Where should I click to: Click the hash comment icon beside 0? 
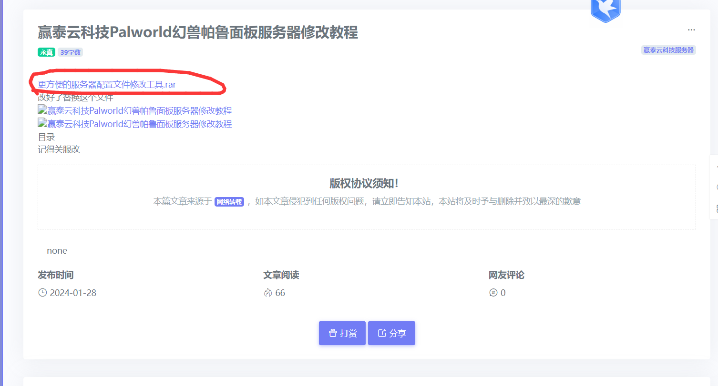click(x=493, y=293)
